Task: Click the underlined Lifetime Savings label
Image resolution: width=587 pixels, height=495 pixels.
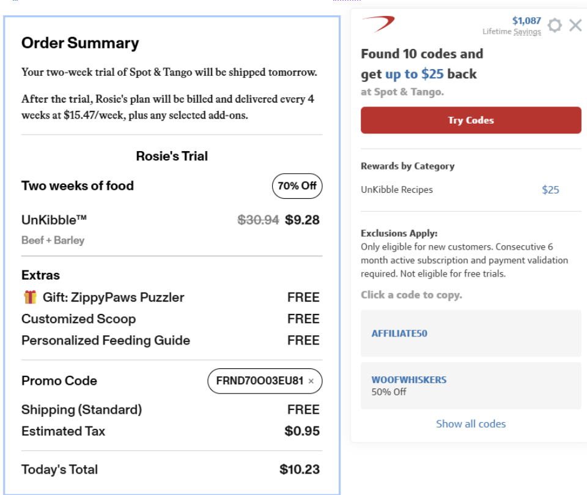Action: click(527, 32)
